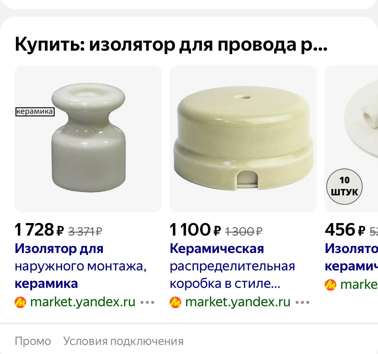Click the 1 728 ₽ price
The height and width of the screenshot is (354, 378).
pyautogui.click(x=39, y=229)
